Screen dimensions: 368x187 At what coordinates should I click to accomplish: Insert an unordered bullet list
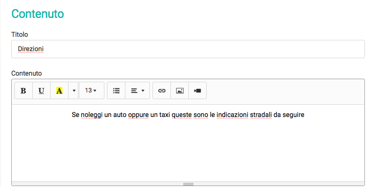pos(116,90)
